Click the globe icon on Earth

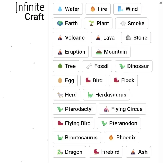60,23
